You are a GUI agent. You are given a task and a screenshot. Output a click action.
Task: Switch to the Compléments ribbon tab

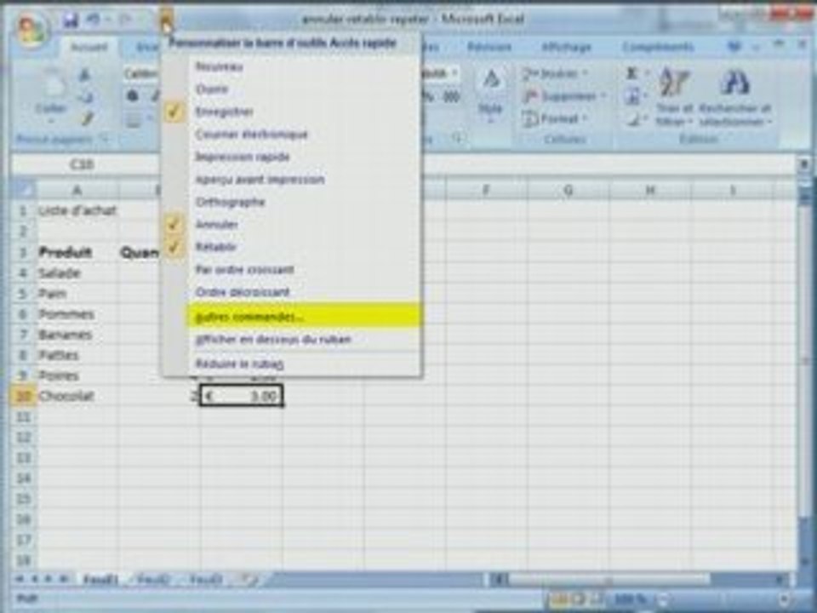coord(658,48)
